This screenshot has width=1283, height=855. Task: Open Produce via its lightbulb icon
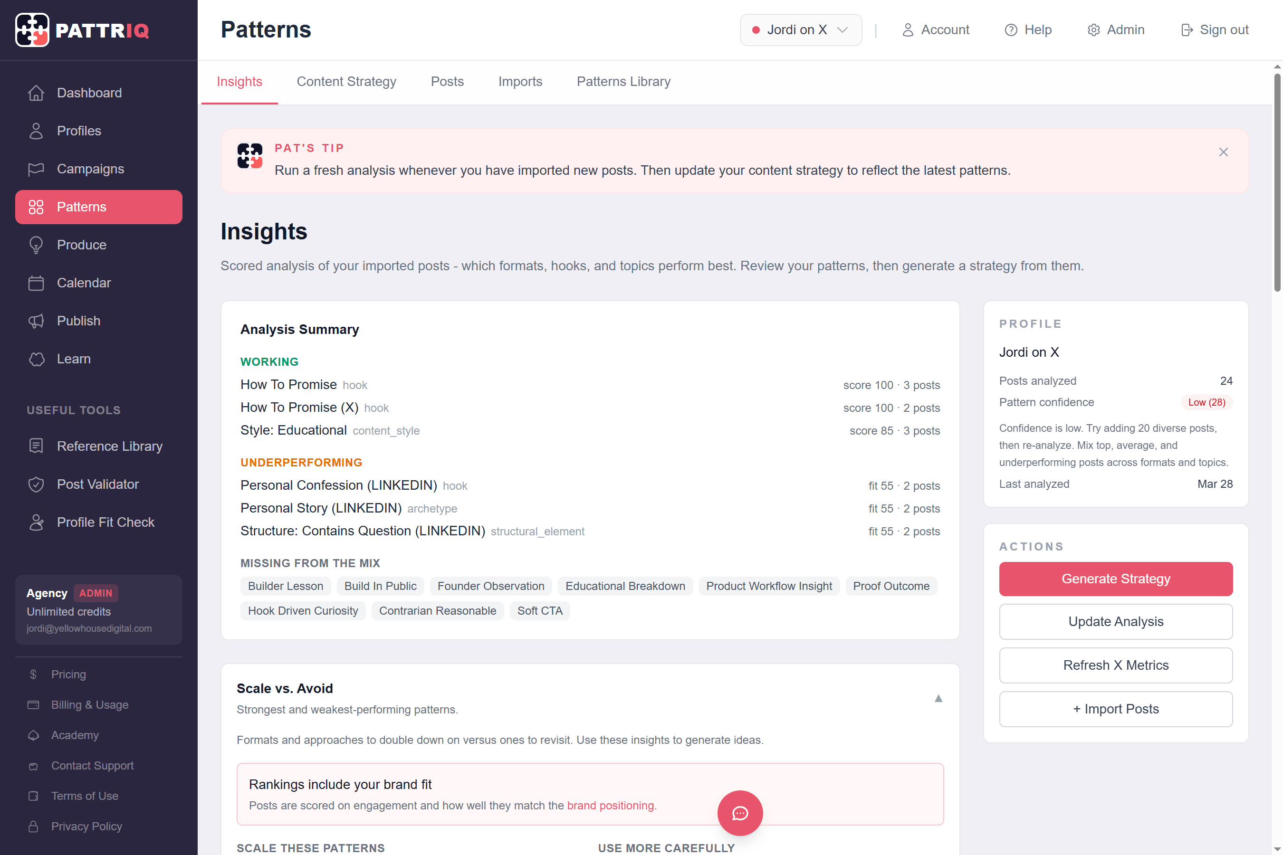click(x=36, y=245)
